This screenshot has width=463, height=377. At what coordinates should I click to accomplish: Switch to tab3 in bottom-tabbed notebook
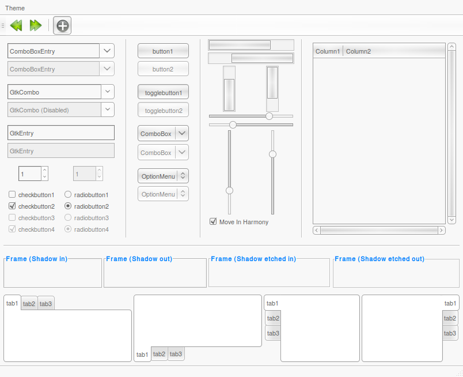[x=176, y=353]
